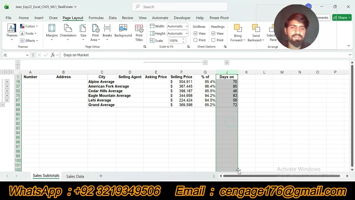Open the Width Automatic dropdown

pos(187,26)
